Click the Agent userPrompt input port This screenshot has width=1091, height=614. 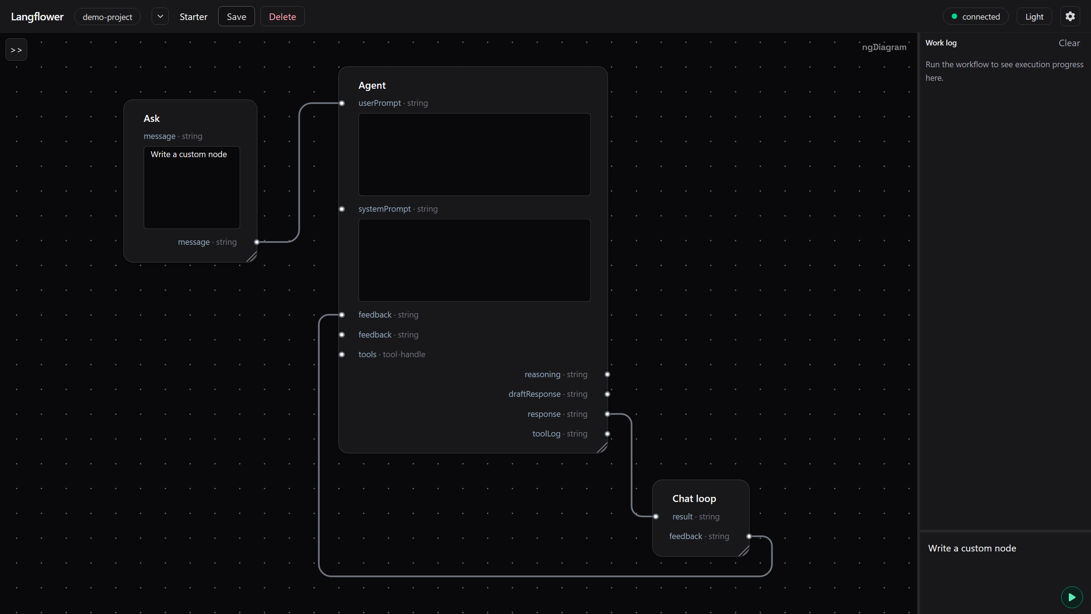(342, 103)
